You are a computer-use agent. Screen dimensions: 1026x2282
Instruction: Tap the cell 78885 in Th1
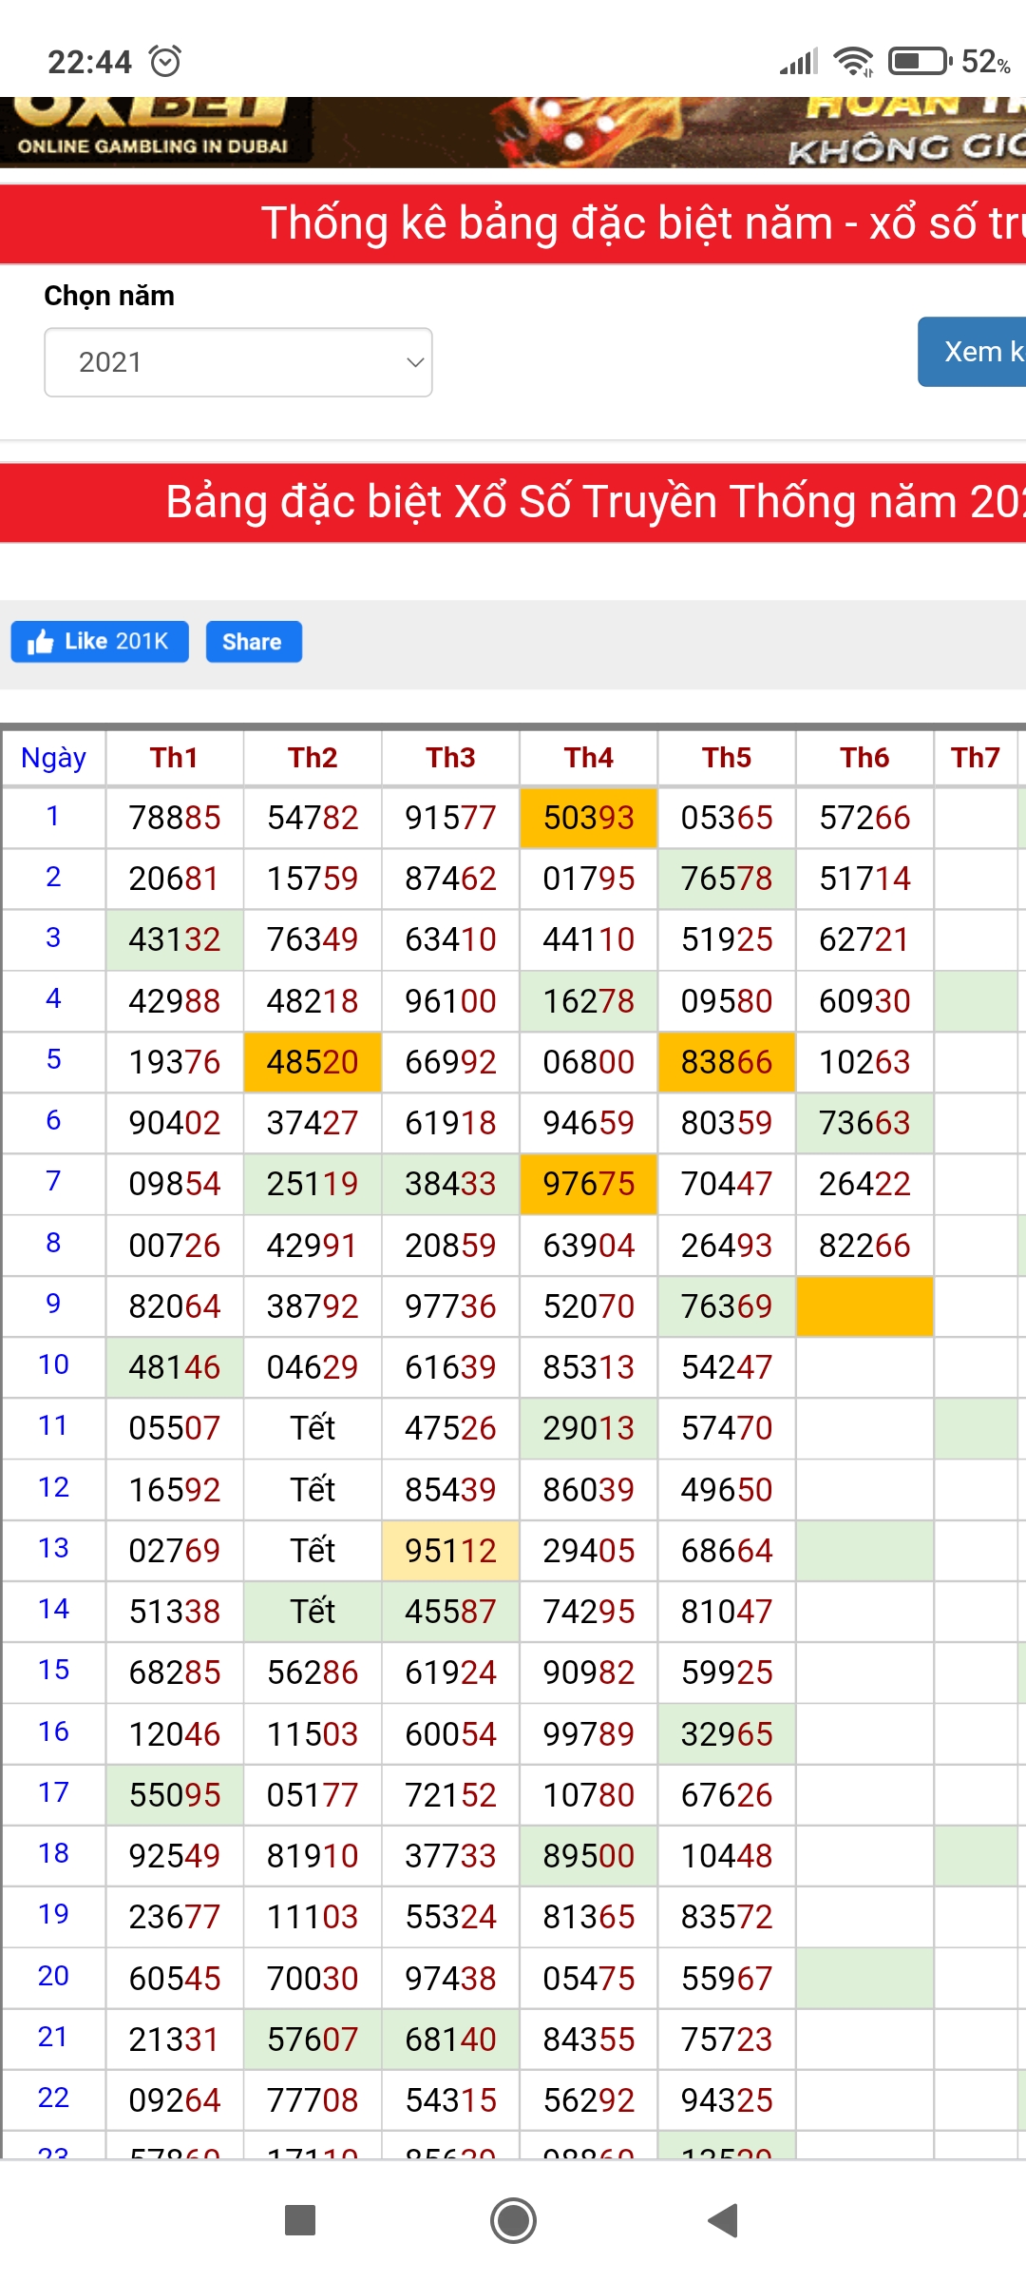pyautogui.click(x=175, y=818)
